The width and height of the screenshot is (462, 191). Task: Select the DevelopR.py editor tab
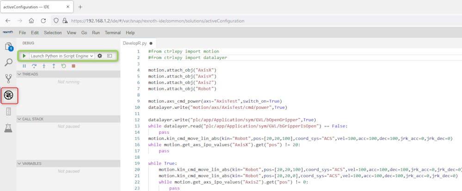(135, 43)
